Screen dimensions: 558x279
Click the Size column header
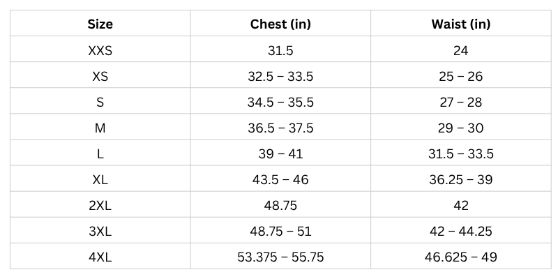(x=100, y=24)
